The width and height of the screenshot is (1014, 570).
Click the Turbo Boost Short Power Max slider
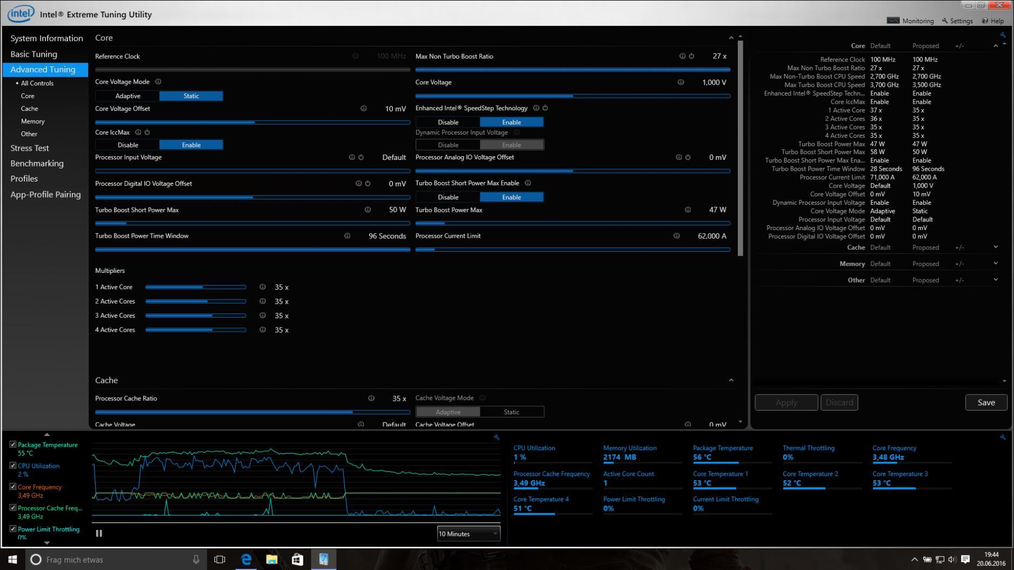(x=252, y=223)
